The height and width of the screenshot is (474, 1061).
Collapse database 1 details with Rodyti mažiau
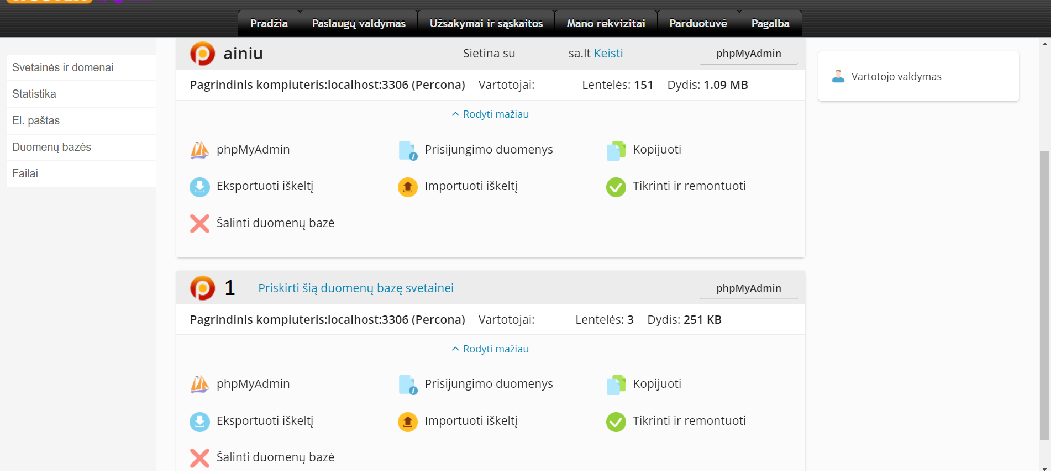(490, 349)
